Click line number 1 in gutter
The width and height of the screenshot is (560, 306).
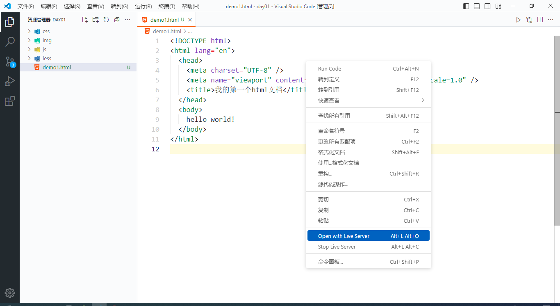(x=157, y=41)
